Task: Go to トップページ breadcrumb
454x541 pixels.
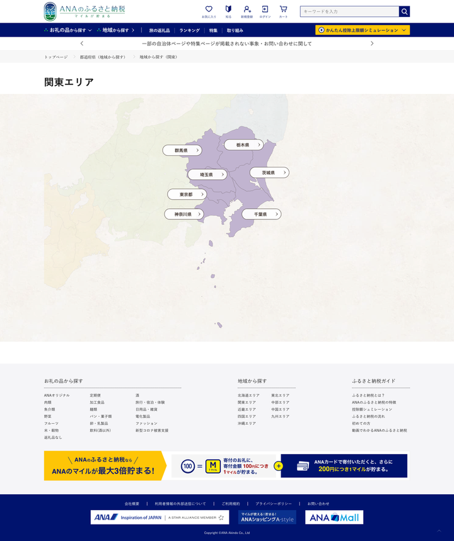Action: pos(56,57)
